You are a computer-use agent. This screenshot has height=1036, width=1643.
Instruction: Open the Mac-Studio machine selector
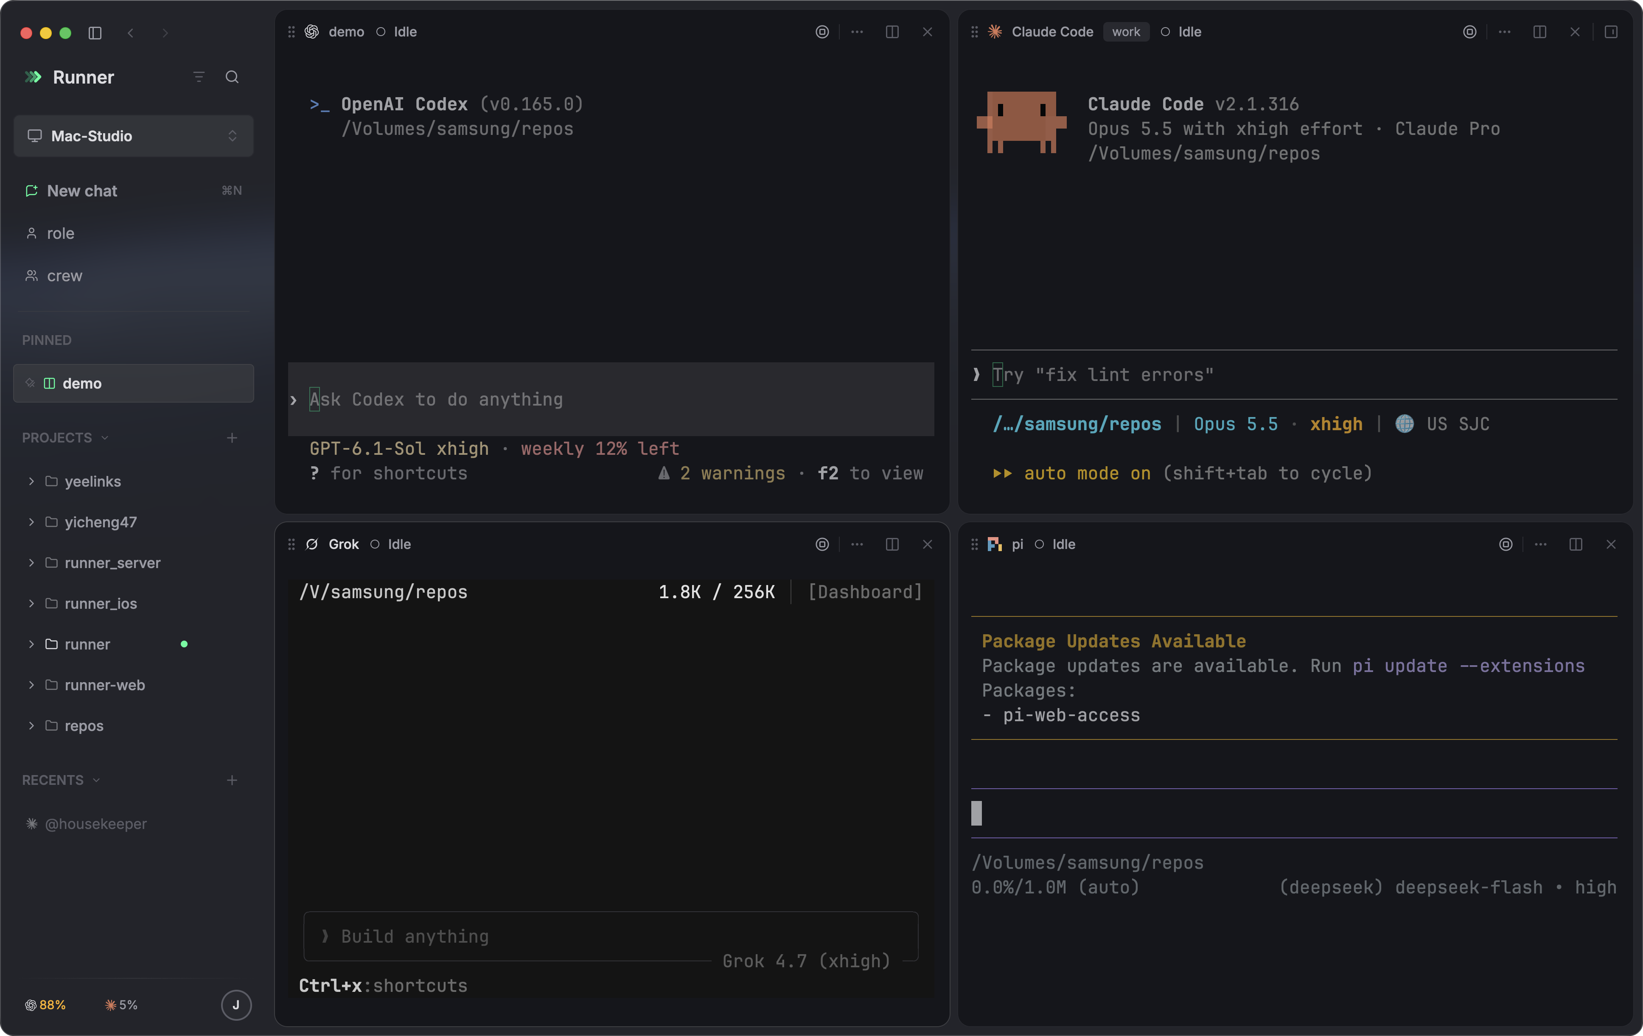(134, 136)
